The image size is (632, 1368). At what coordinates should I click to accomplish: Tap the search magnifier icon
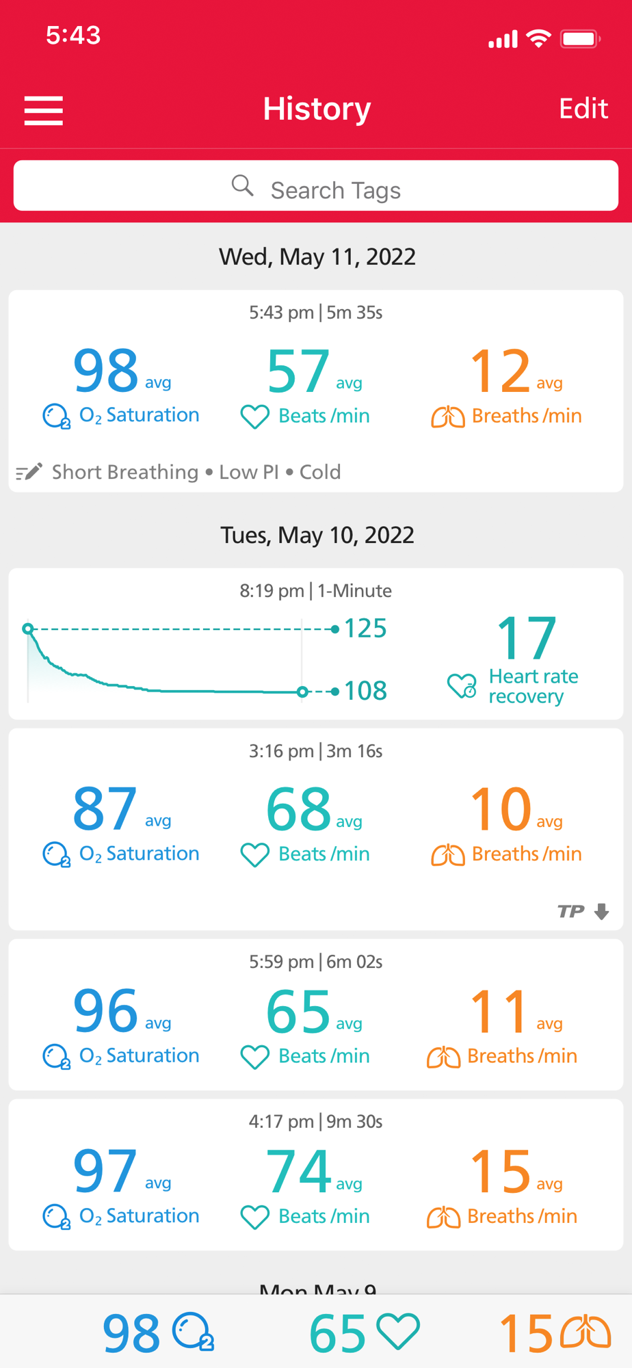tap(242, 185)
